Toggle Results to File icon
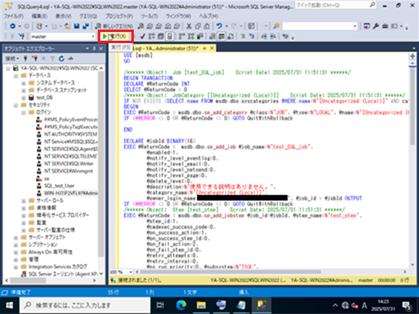 tap(231, 36)
